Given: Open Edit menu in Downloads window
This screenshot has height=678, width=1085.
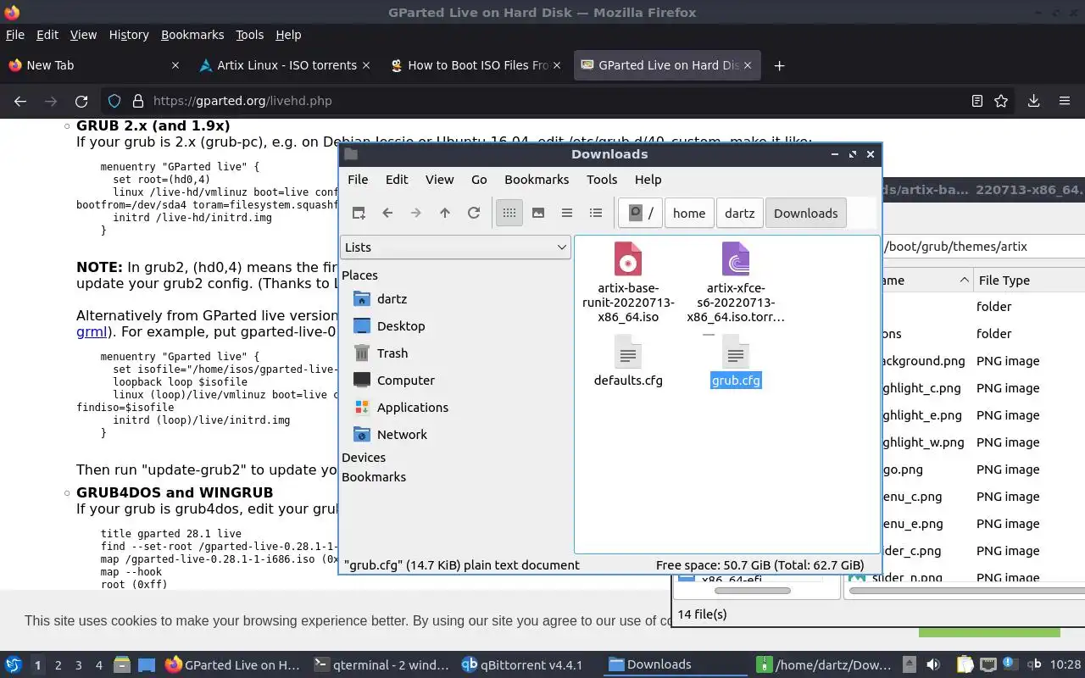Looking at the screenshot, I should click(397, 179).
